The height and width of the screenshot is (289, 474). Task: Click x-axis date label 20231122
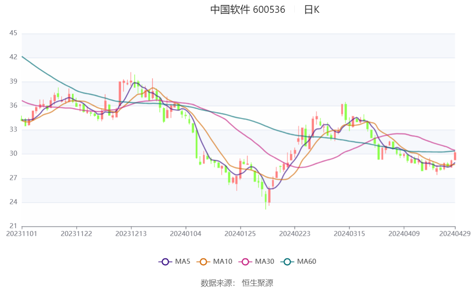click(76, 234)
